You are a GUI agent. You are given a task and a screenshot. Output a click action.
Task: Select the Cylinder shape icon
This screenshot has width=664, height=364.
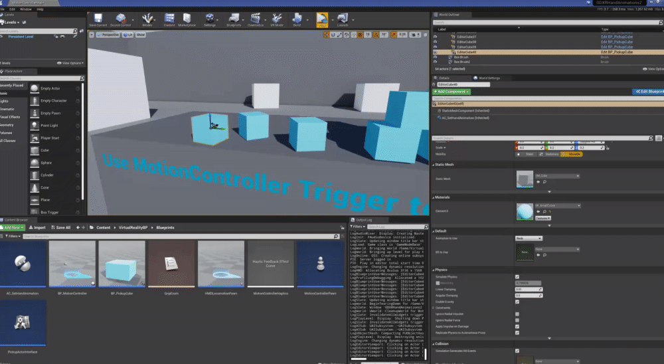tap(35, 175)
